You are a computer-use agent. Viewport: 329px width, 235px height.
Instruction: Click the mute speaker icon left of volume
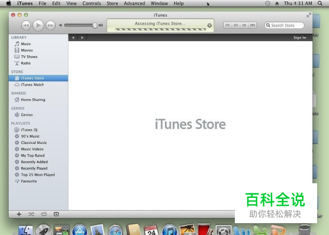[61, 25]
